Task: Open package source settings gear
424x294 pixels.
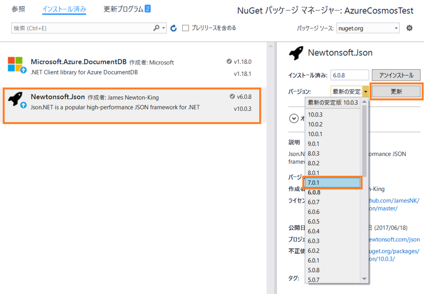Action: 410,28
